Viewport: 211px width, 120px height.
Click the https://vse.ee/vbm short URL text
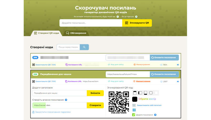coord(90,81)
